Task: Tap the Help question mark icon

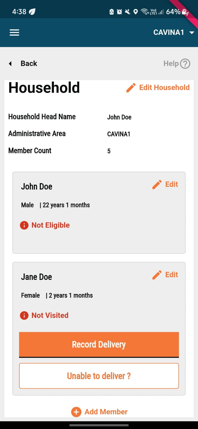Action: 185,64
